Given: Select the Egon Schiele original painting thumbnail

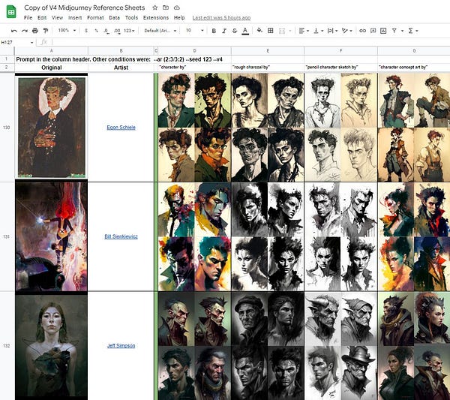Looking at the screenshot, I should click(x=52, y=128).
